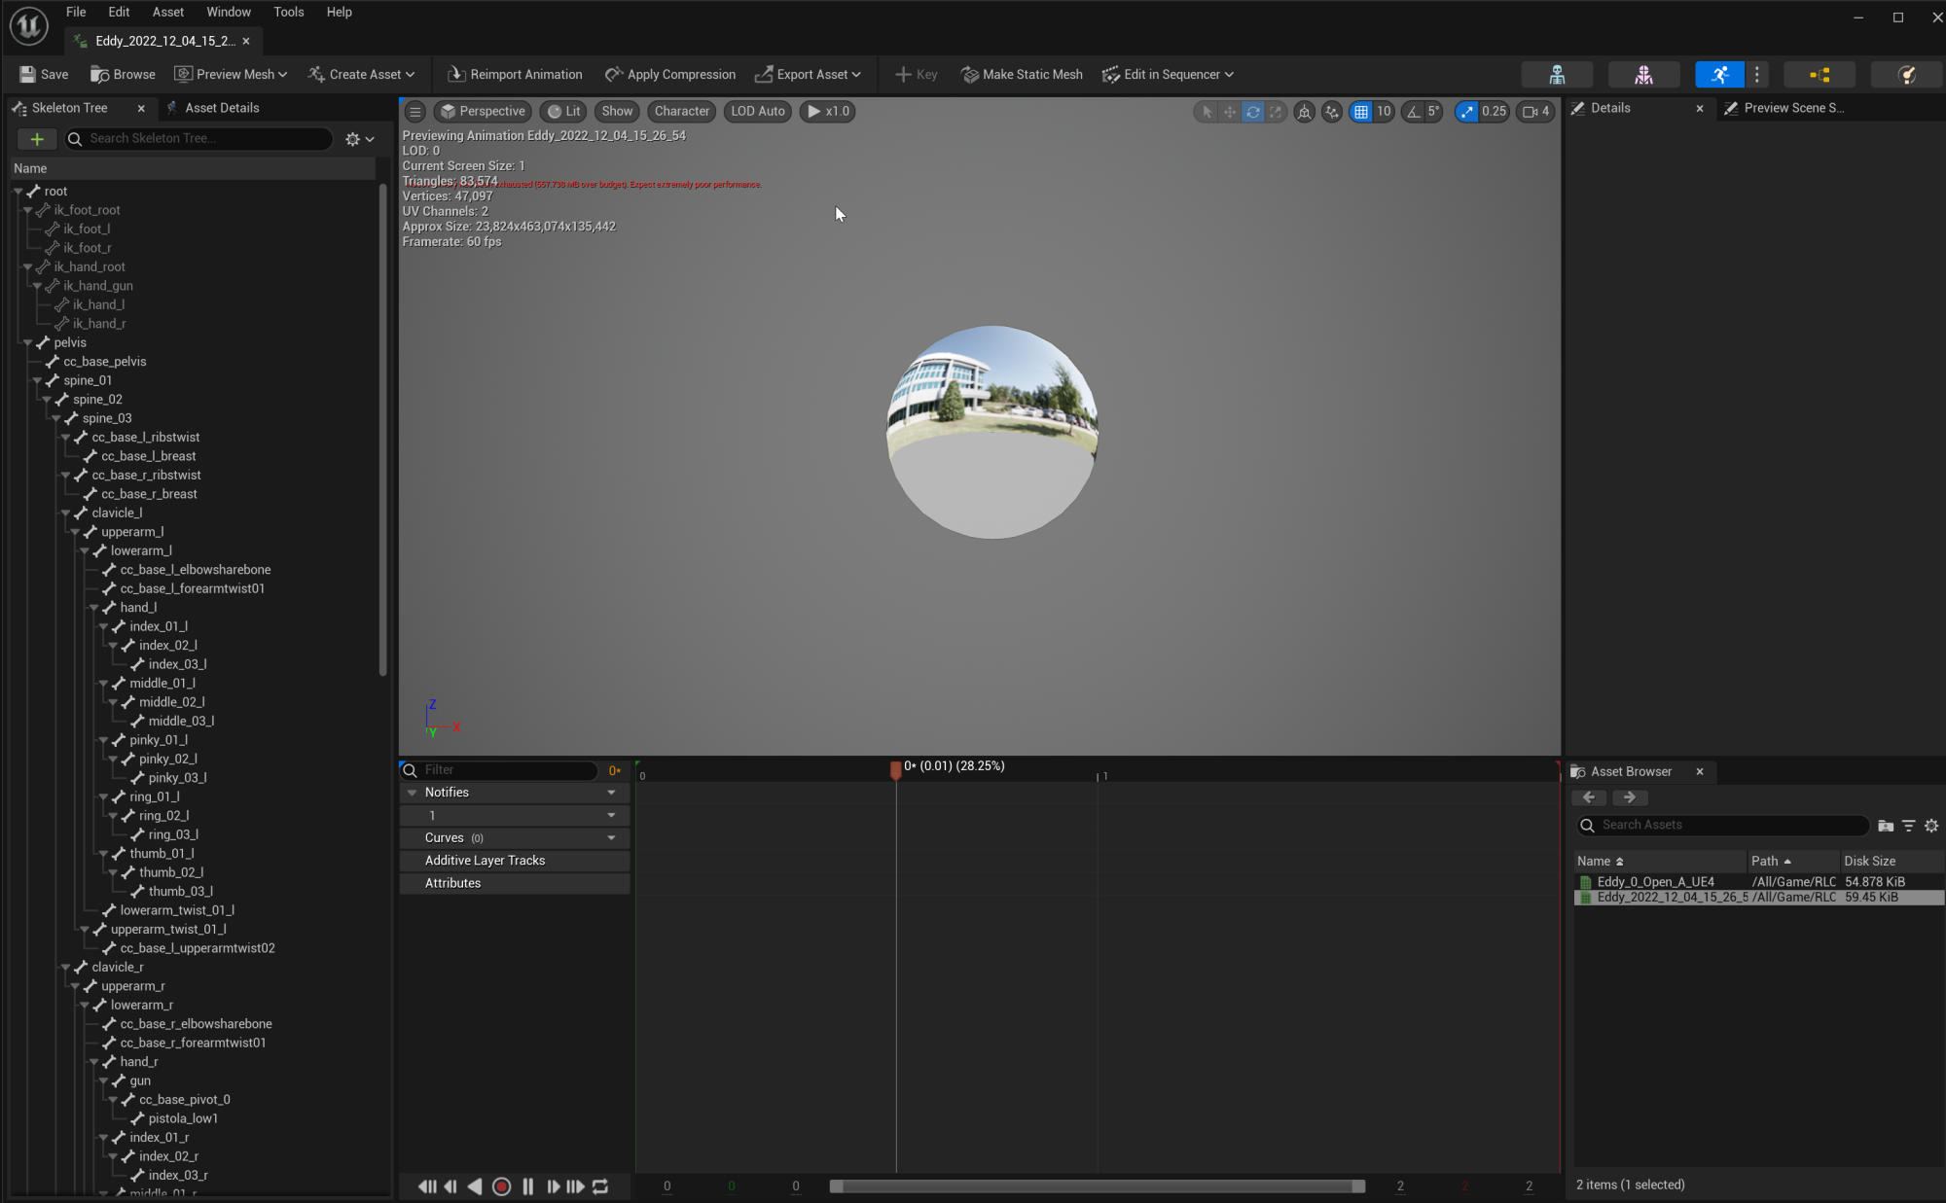The width and height of the screenshot is (1946, 1203).
Task: Open the Character viewport menu
Action: tap(681, 111)
